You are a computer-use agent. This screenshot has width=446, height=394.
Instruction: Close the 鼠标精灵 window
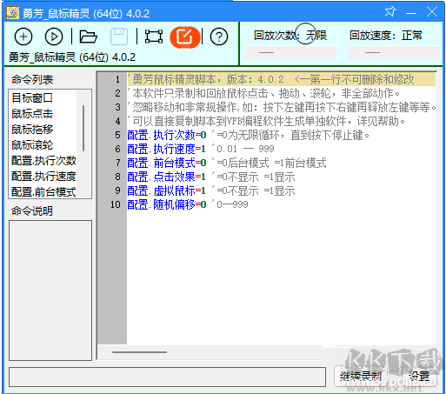432,12
